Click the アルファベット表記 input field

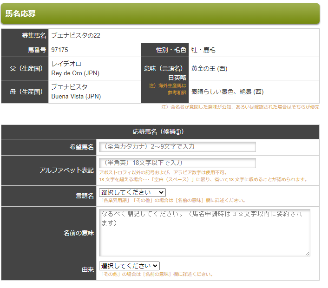point(177,163)
